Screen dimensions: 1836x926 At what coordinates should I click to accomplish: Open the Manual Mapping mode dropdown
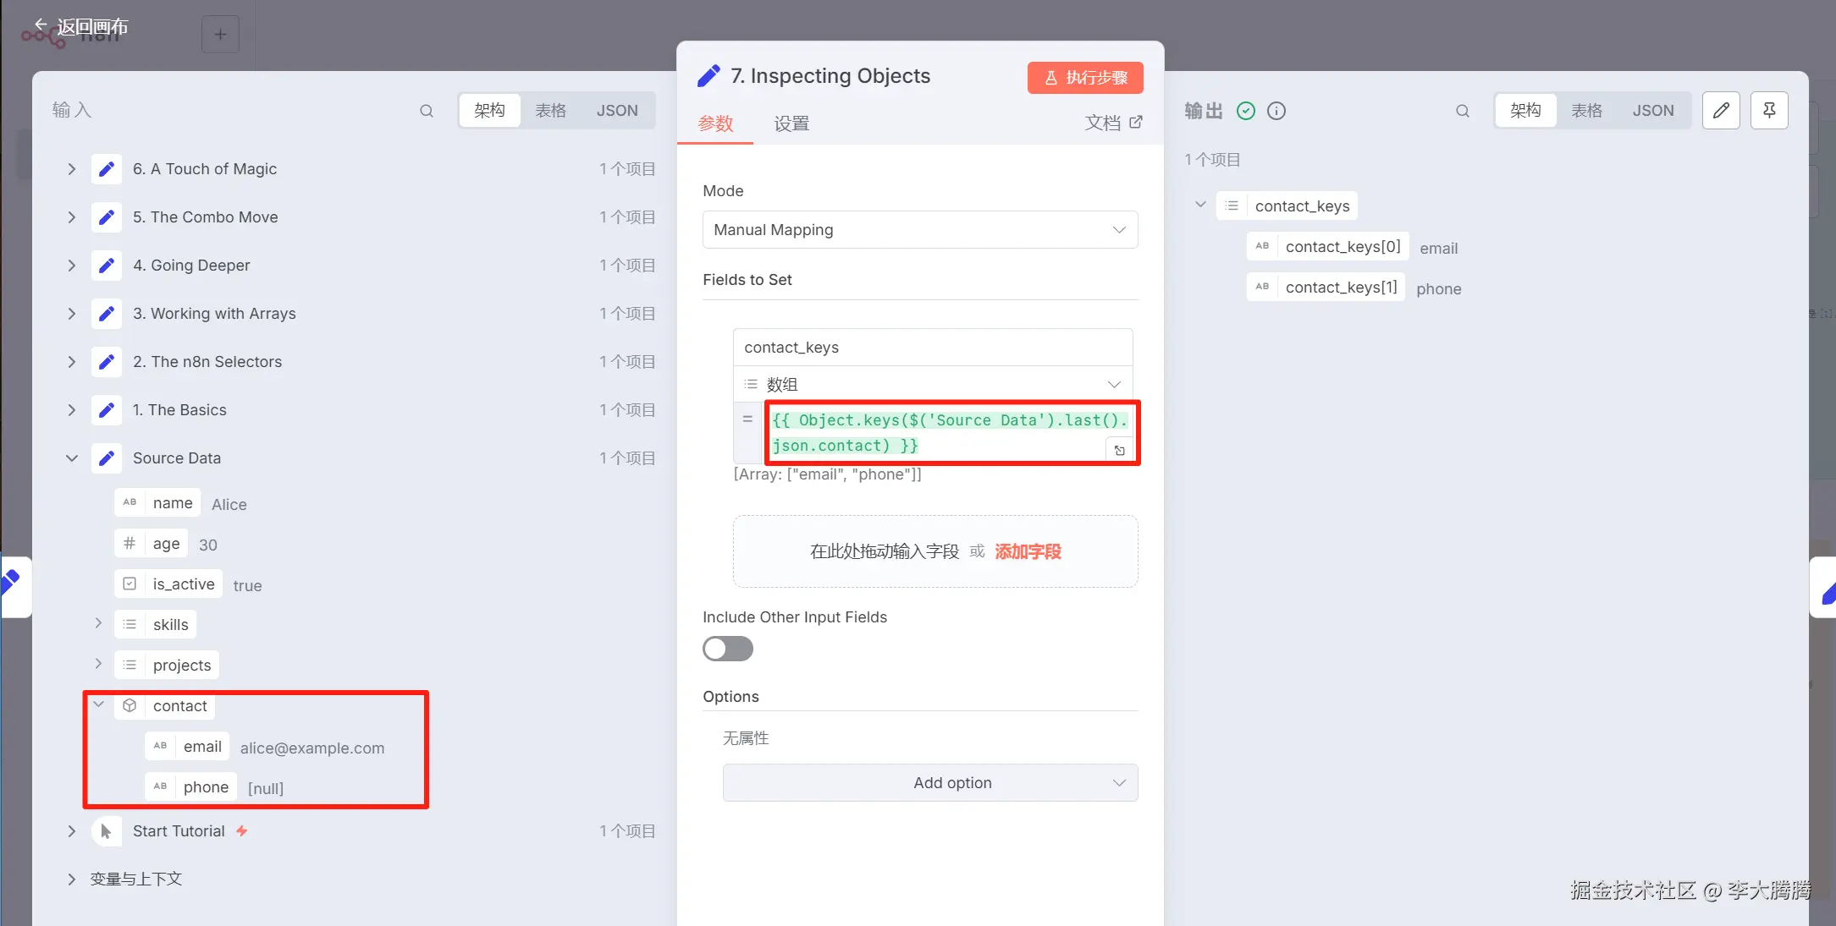coord(919,230)
